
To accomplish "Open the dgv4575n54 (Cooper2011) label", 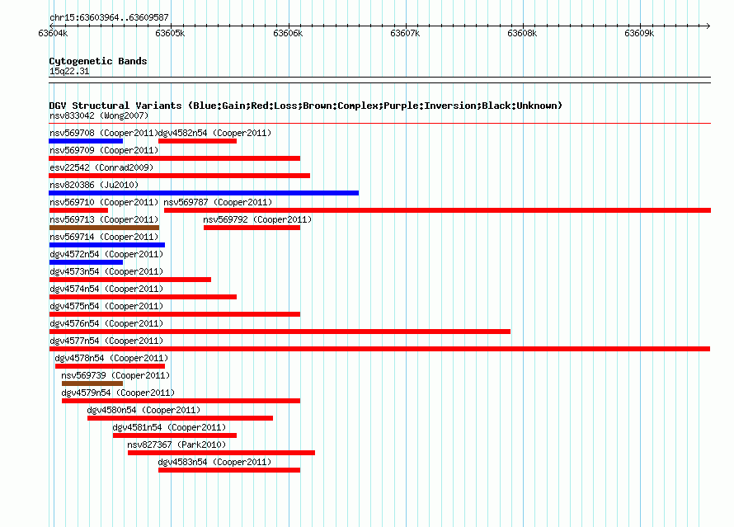I will tap(106, 306).
